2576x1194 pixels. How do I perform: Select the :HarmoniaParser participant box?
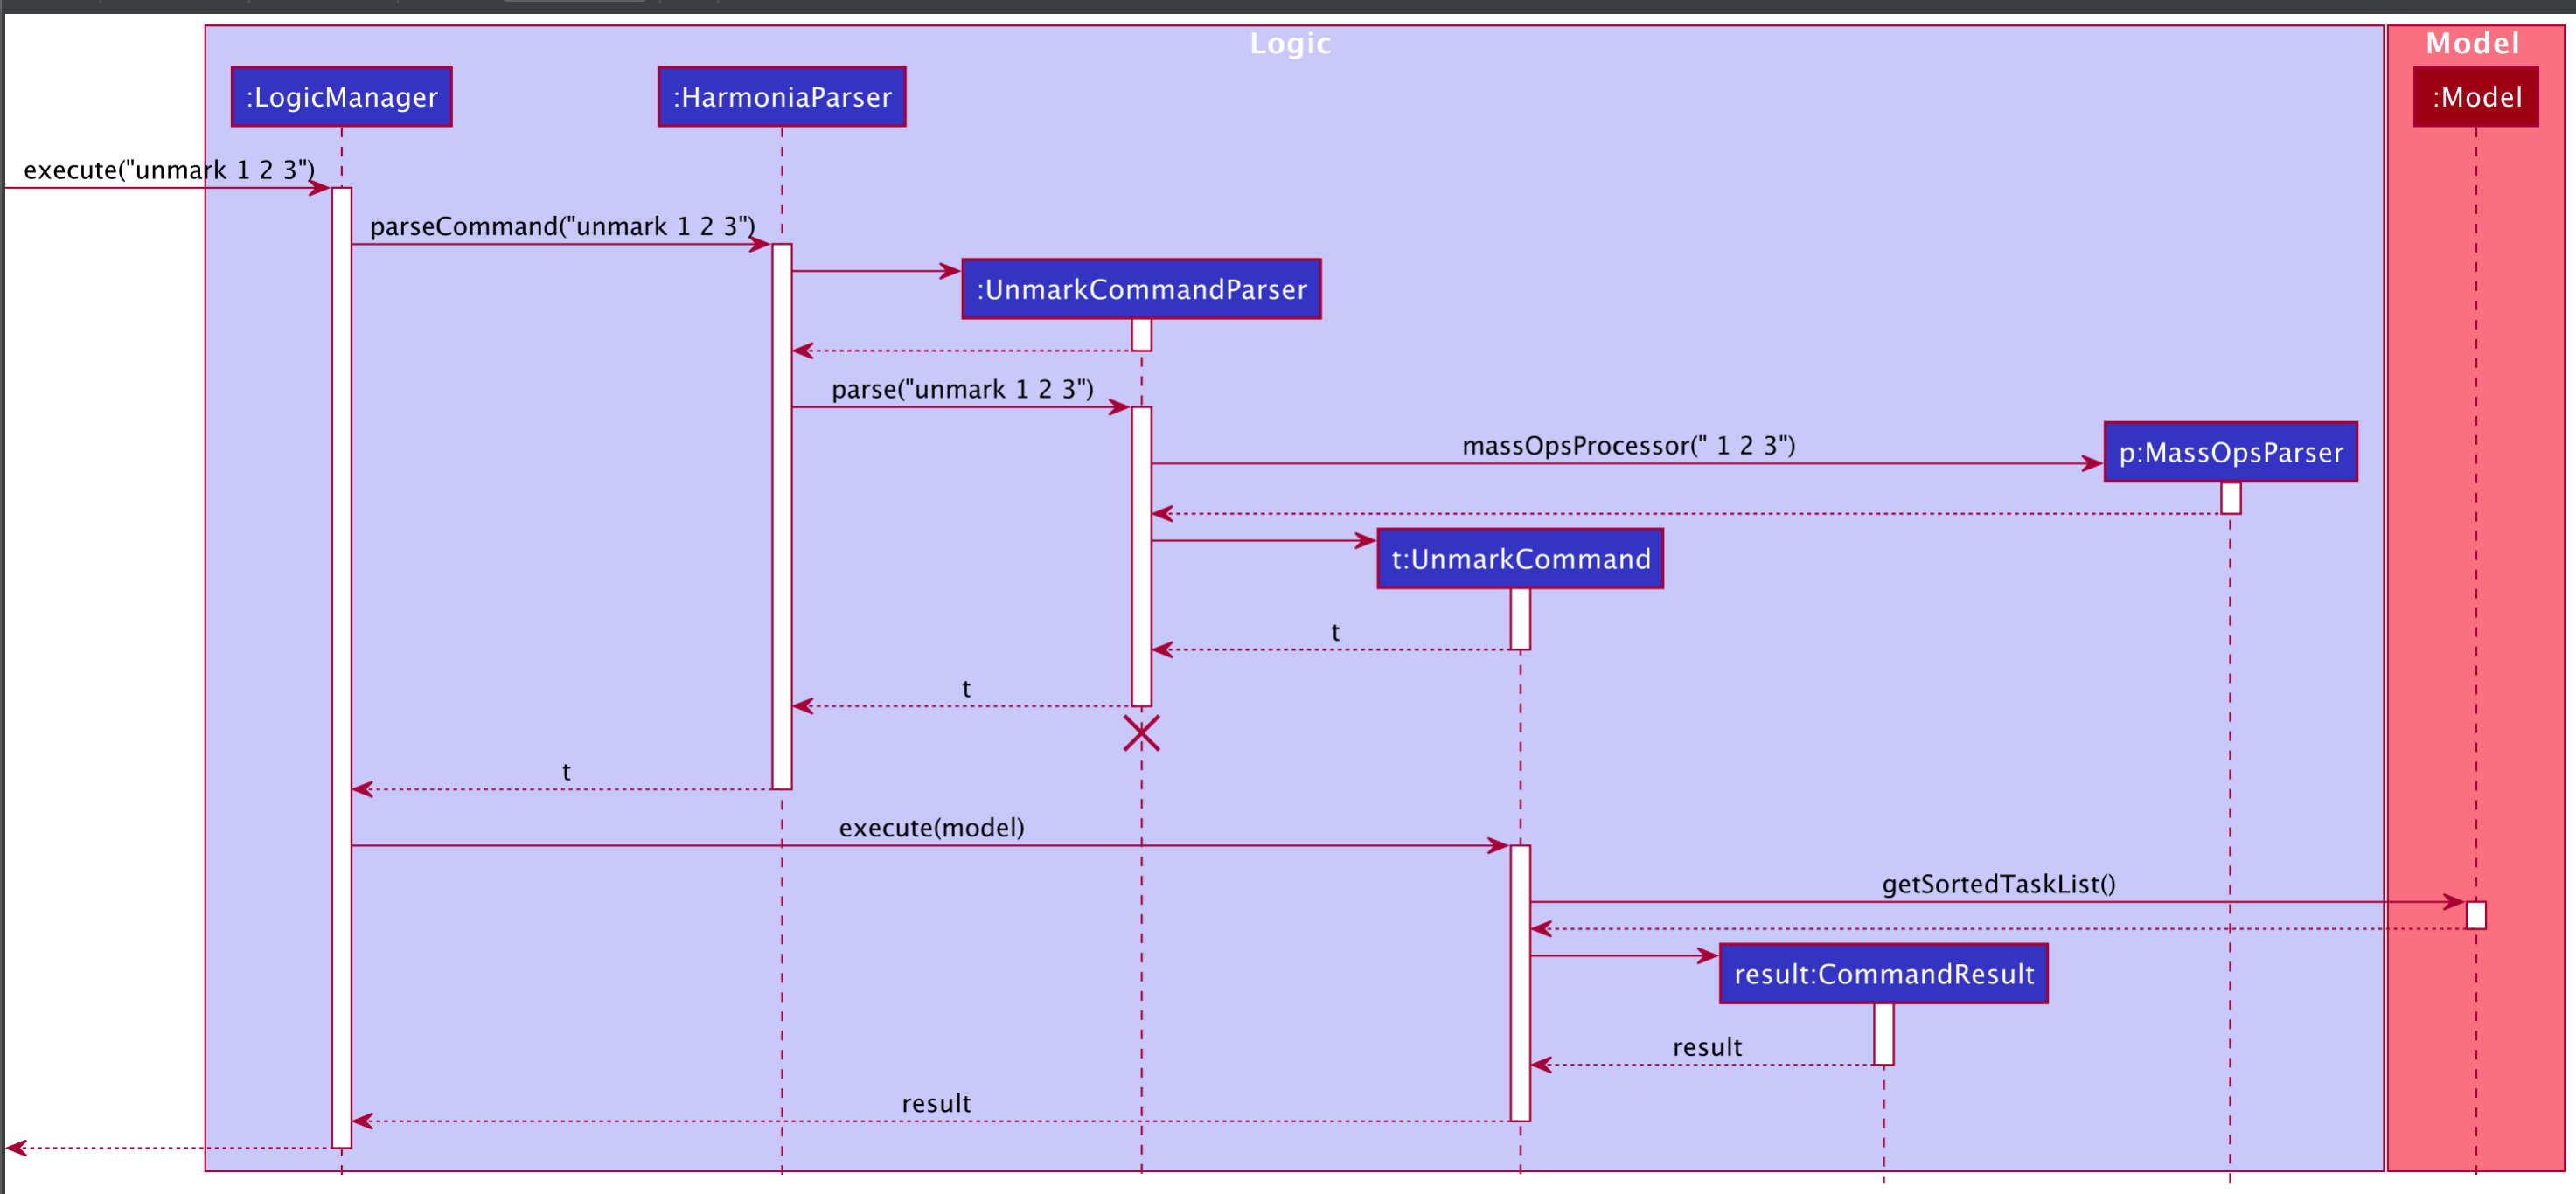point(782,97)
